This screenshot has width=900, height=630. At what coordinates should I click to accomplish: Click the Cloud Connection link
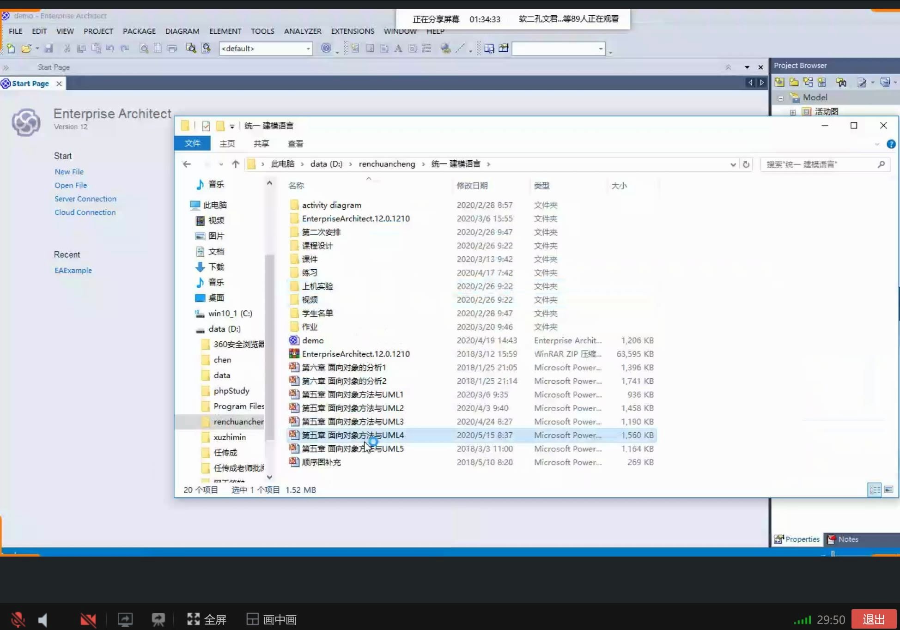pos(85,212)
